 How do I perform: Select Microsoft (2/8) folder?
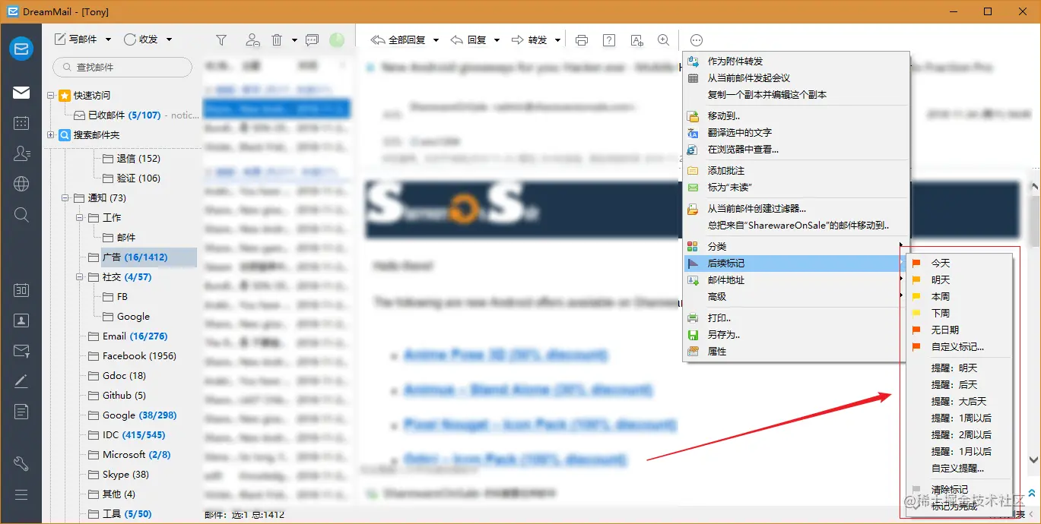coord(129,455)
